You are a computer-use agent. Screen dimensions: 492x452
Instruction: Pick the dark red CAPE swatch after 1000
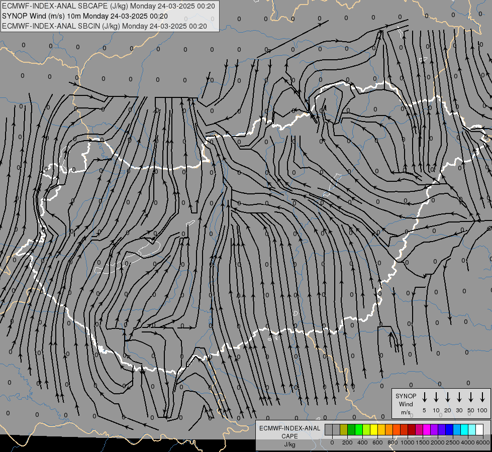[x=412, y=429]
